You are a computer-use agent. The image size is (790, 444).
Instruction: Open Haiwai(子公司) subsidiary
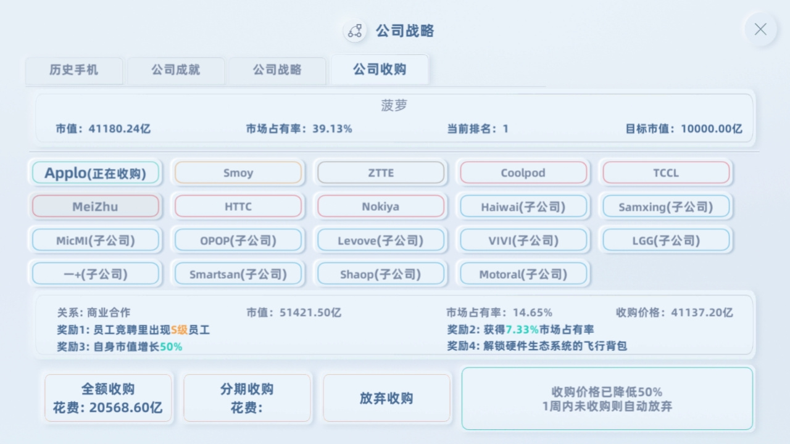523,207
